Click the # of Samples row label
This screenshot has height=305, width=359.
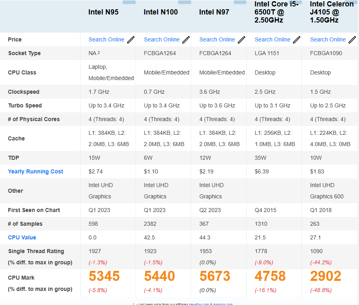coord(25,224)
